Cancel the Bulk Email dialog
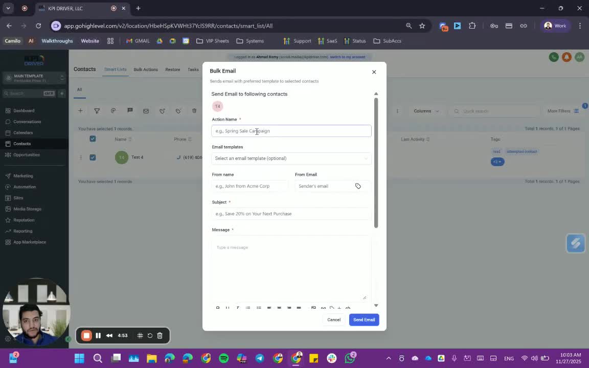Image resolution: width=589 pixels, height=368 pixels. click(333, 320)
